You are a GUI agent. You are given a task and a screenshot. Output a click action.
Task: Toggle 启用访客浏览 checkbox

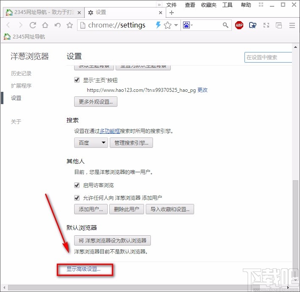tap(77, 185)
